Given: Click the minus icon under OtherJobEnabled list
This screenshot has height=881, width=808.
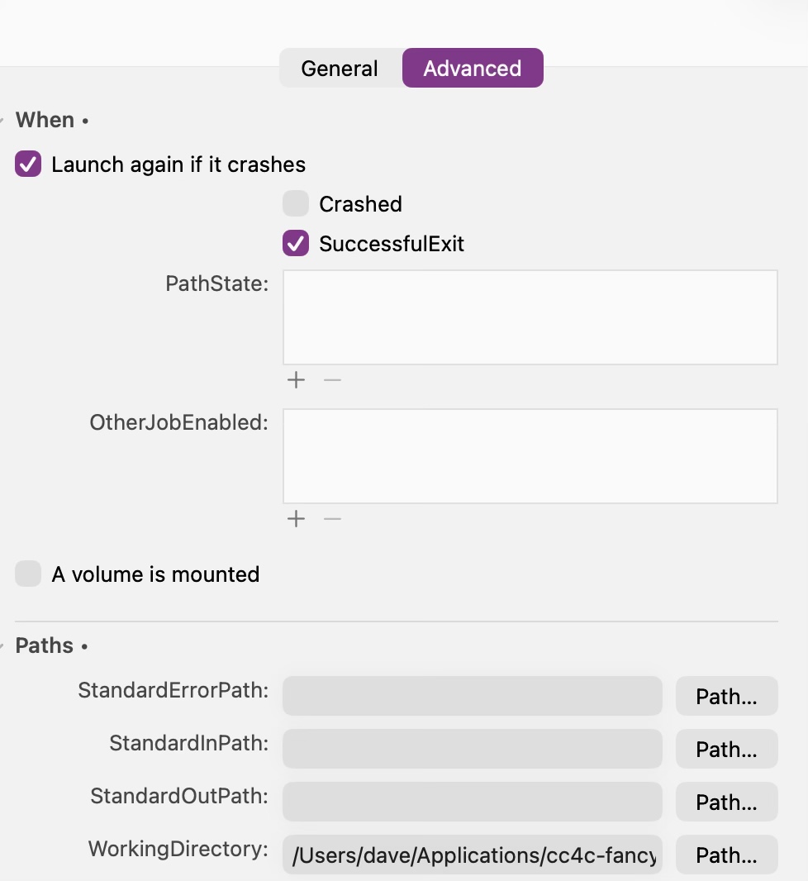Looking at the screenshot, I should click(x=332, y=519).
